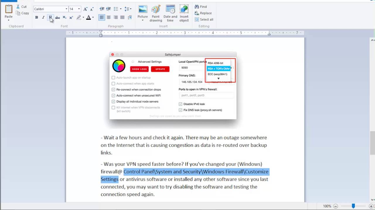Click the word 'links.' in the document
The width and height of the screenshot is (375, 210).
(107, 153)
